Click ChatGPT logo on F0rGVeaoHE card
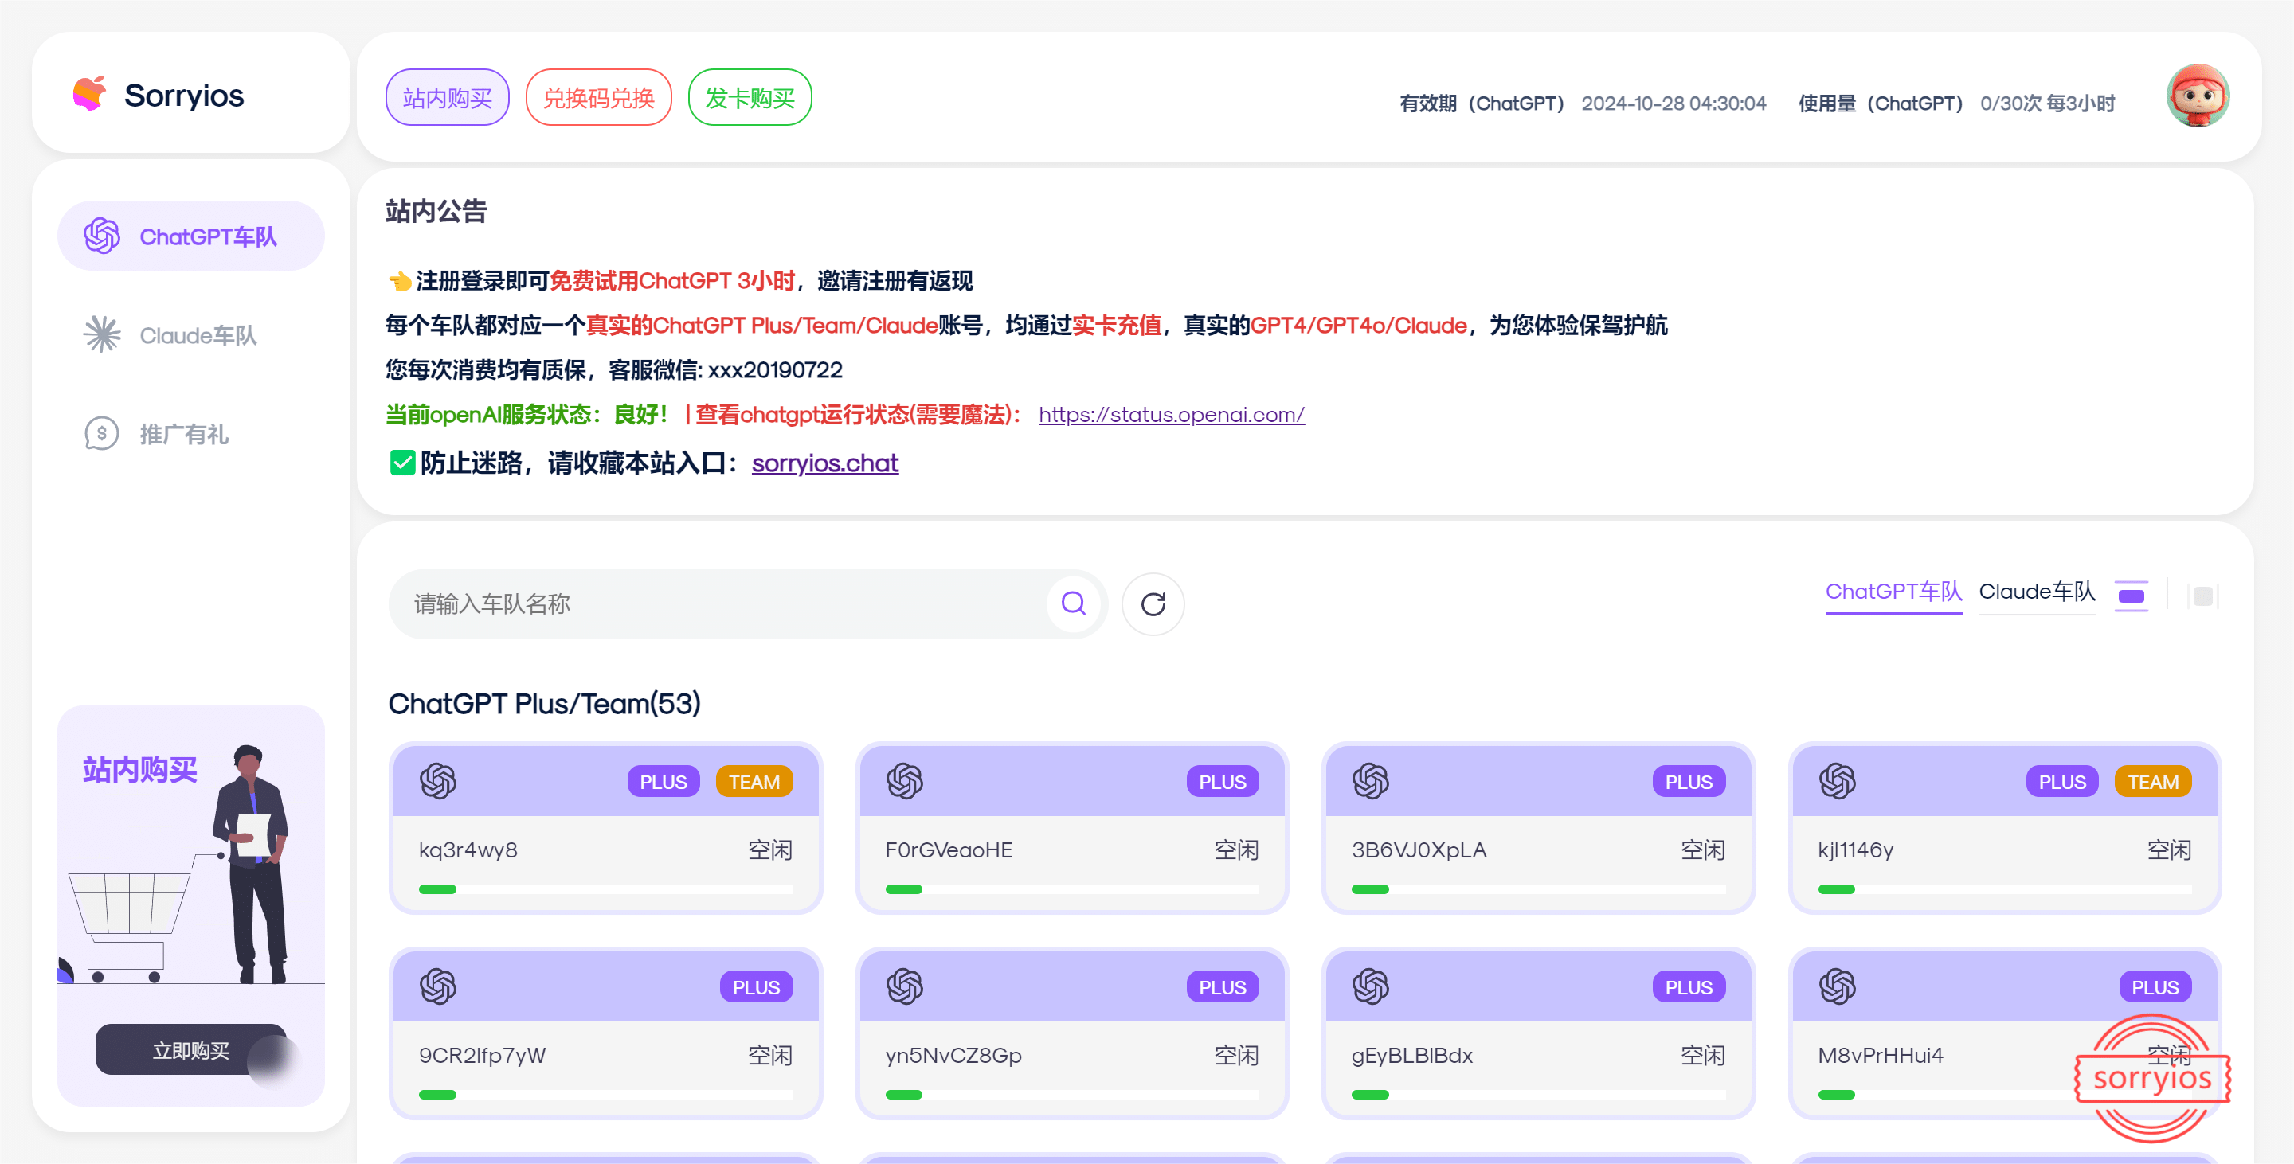This screenshot has width=2294, height=1164. click(x=904, y=781)
